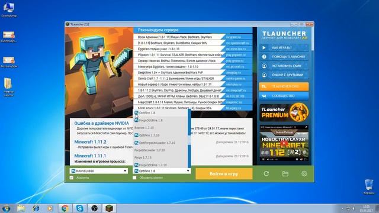Choose Версия 1.7.10 in version list
The image size is (379, 213).
(160, 128)
